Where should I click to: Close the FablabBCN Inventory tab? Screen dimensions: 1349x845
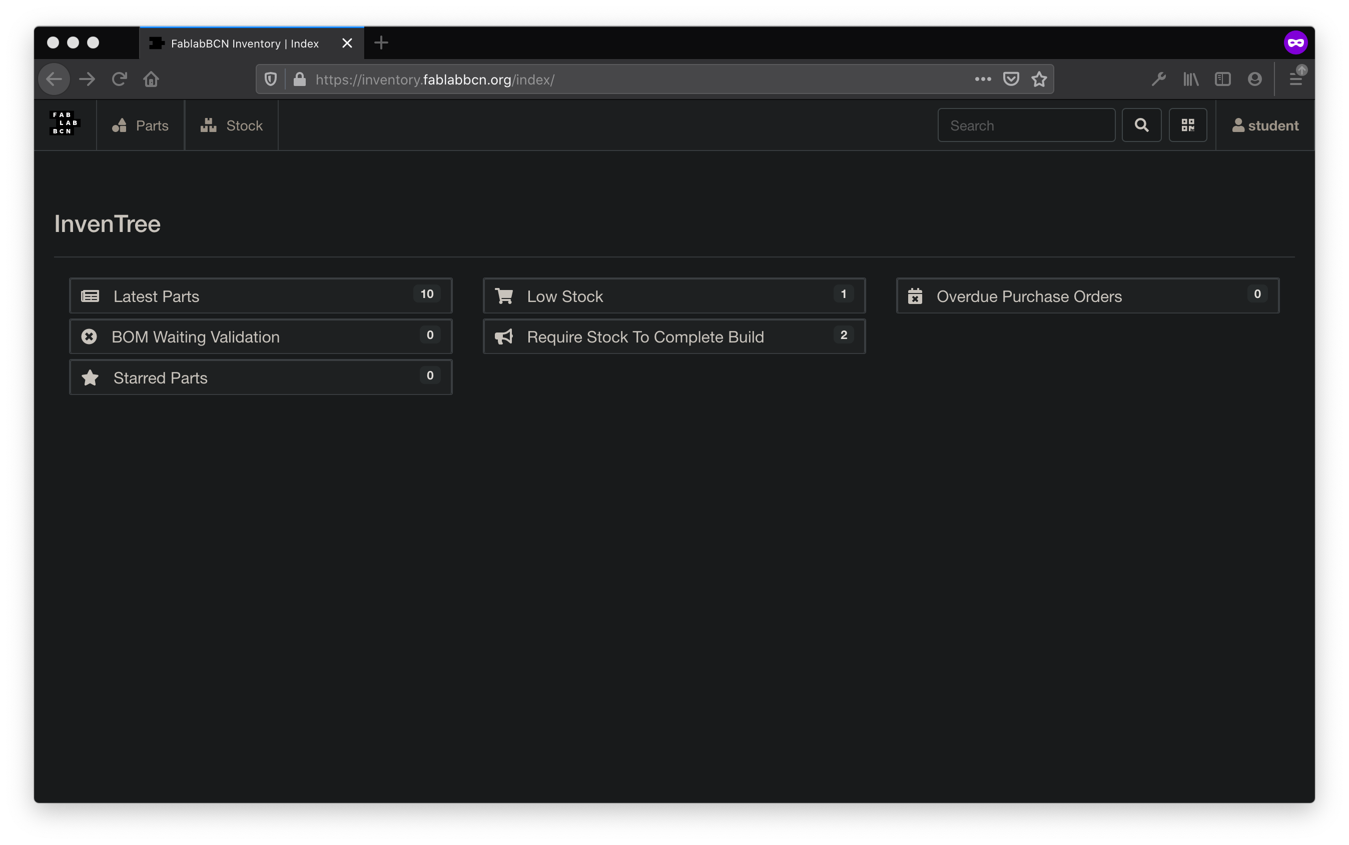click(347, 43)
